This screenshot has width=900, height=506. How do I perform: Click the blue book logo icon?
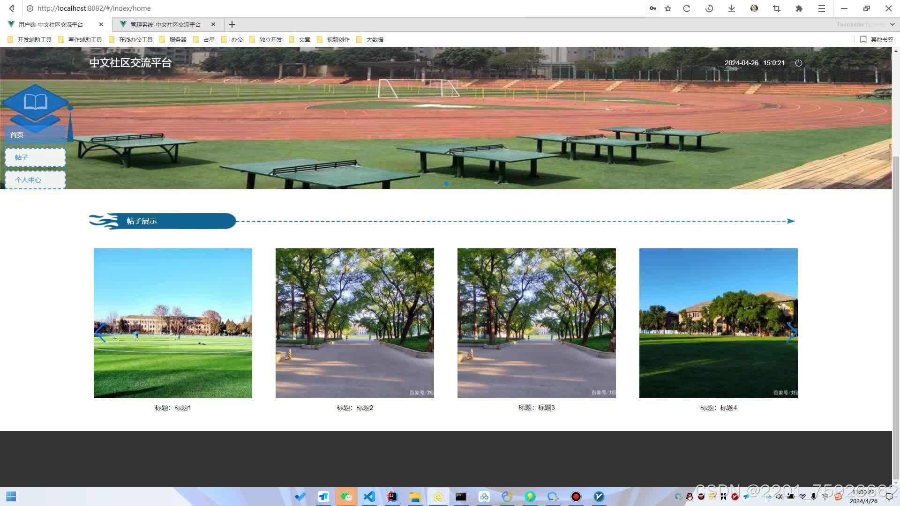[36, 103]
